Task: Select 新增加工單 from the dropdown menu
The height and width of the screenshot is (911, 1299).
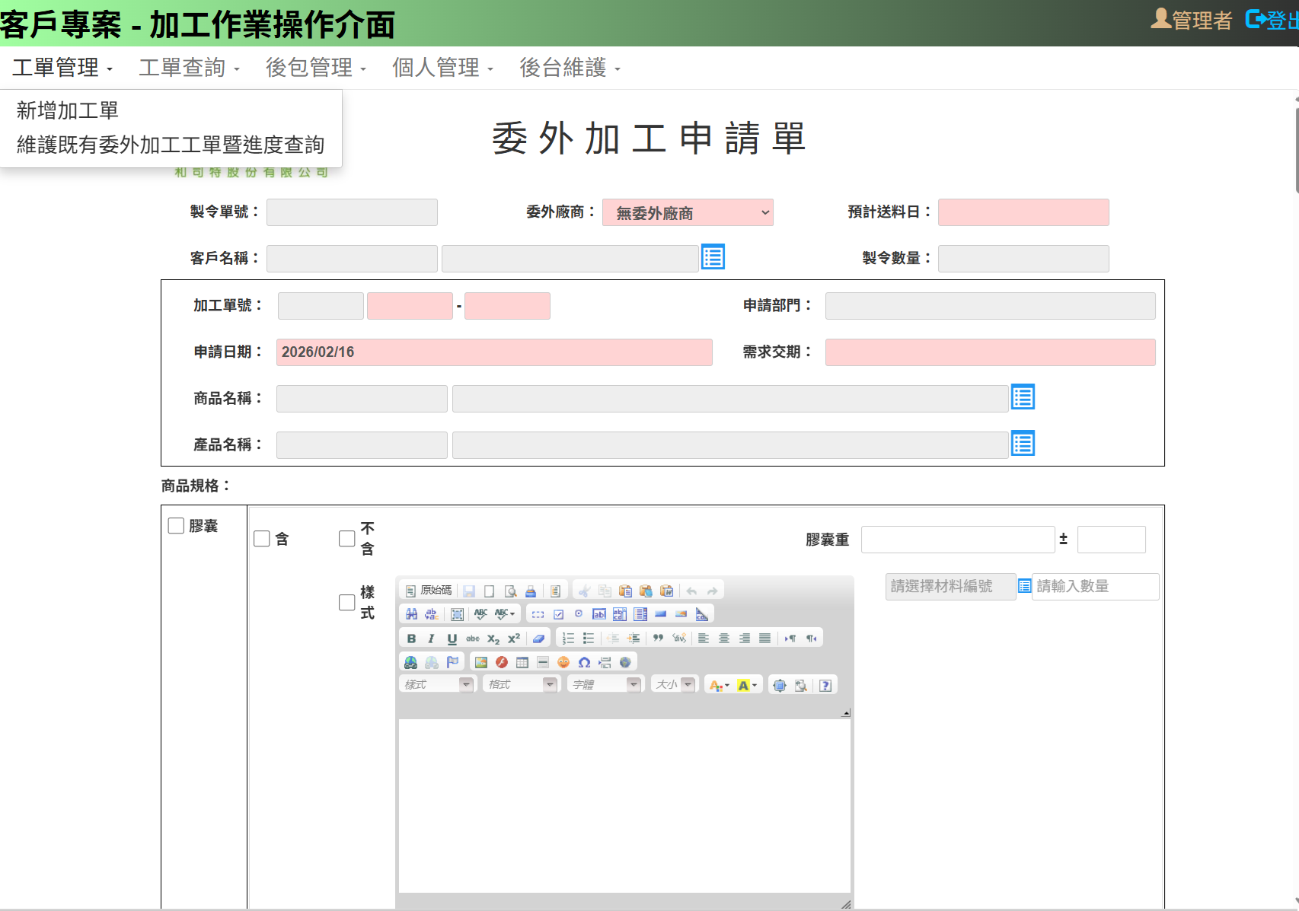Action: pos(67,110)
